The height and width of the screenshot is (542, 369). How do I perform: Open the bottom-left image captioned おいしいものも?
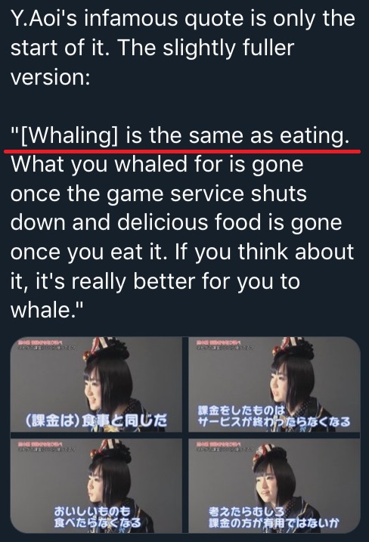pos(96,485)
